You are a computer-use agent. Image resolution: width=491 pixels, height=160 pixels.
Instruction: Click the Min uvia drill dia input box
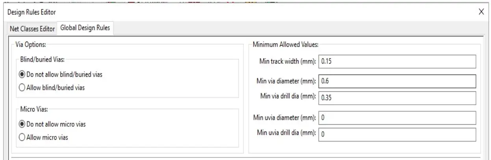[397, 134]
